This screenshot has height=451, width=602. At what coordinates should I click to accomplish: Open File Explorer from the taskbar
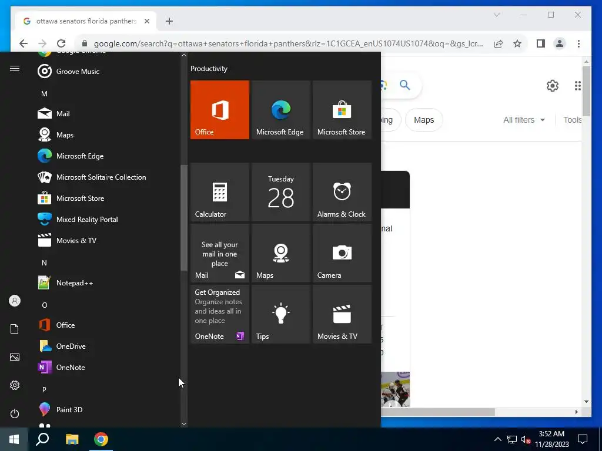click(72, 439)
